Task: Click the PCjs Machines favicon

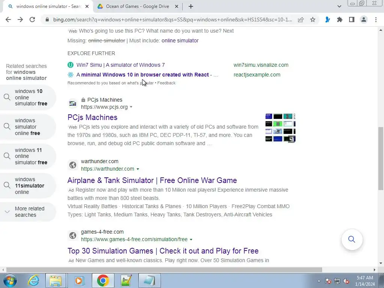Action: tap(73, 103)
